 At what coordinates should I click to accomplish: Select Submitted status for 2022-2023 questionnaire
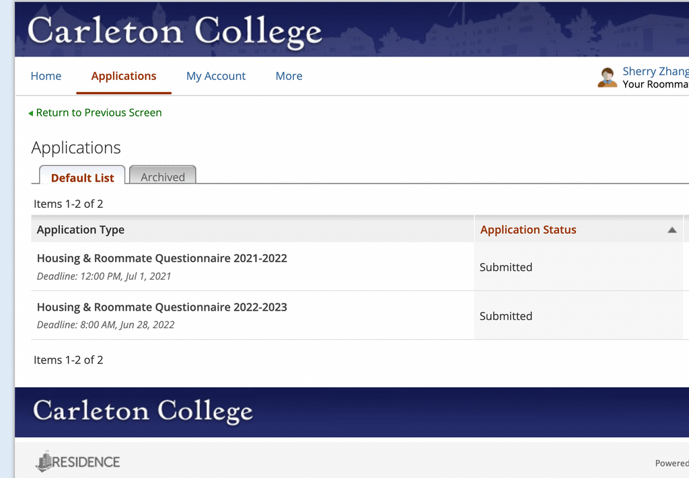click(x=506, y=316)
